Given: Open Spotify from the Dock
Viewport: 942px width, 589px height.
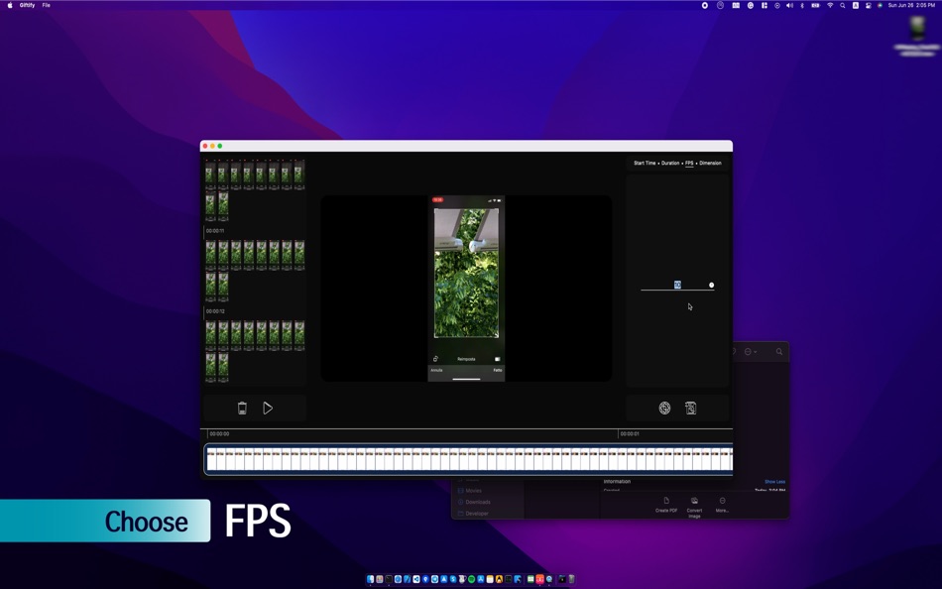Looking at the screenshot, I should click(472, 579).
